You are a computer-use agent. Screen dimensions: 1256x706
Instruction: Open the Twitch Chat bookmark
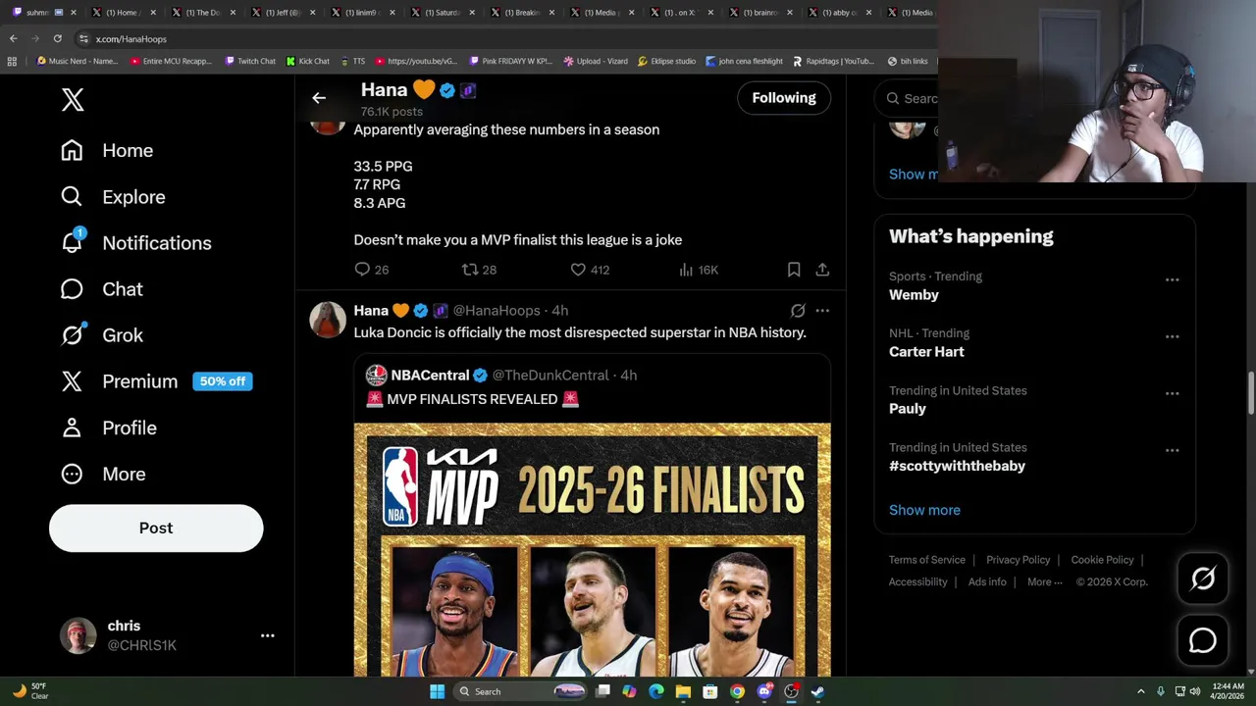click(250, 61)
